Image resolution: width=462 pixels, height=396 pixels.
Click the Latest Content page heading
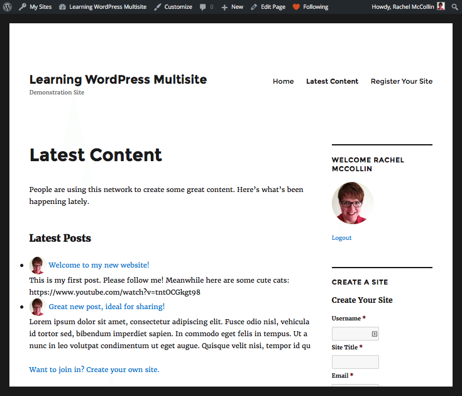coord(96,155)
